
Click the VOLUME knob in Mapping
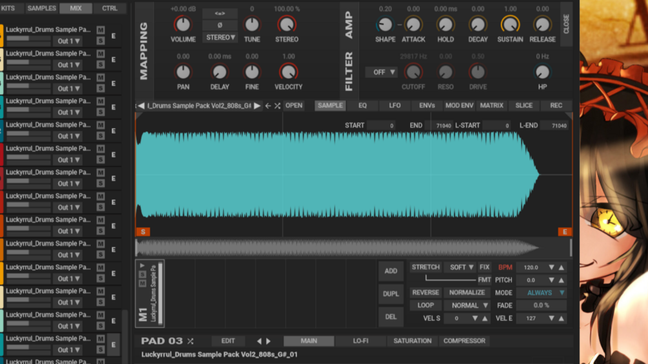(x=182, y=24)
